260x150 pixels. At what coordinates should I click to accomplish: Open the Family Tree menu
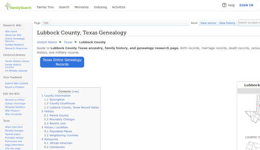(x=45, y=7)
